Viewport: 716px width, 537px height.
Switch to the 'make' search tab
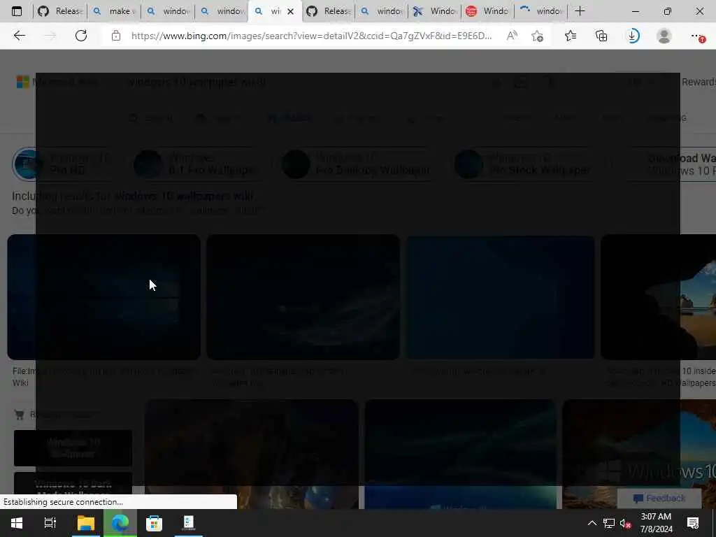pos(114,11)
